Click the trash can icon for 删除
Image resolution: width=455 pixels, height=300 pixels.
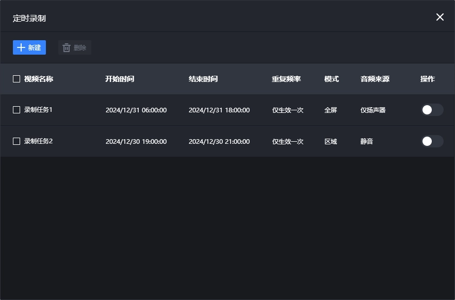pos(67,48)
